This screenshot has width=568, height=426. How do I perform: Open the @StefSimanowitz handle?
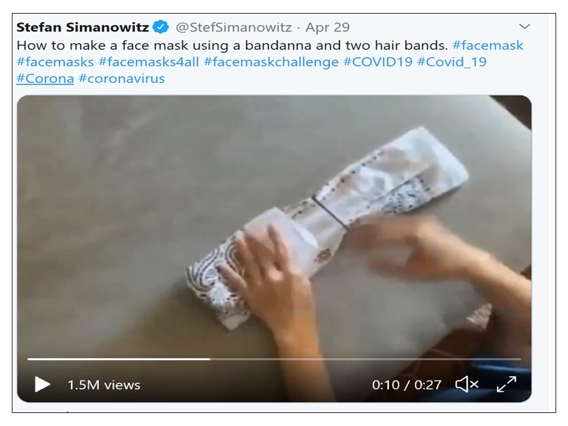point(234,27)
